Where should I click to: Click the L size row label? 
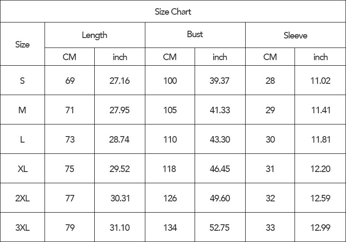[x=22, y=139]
